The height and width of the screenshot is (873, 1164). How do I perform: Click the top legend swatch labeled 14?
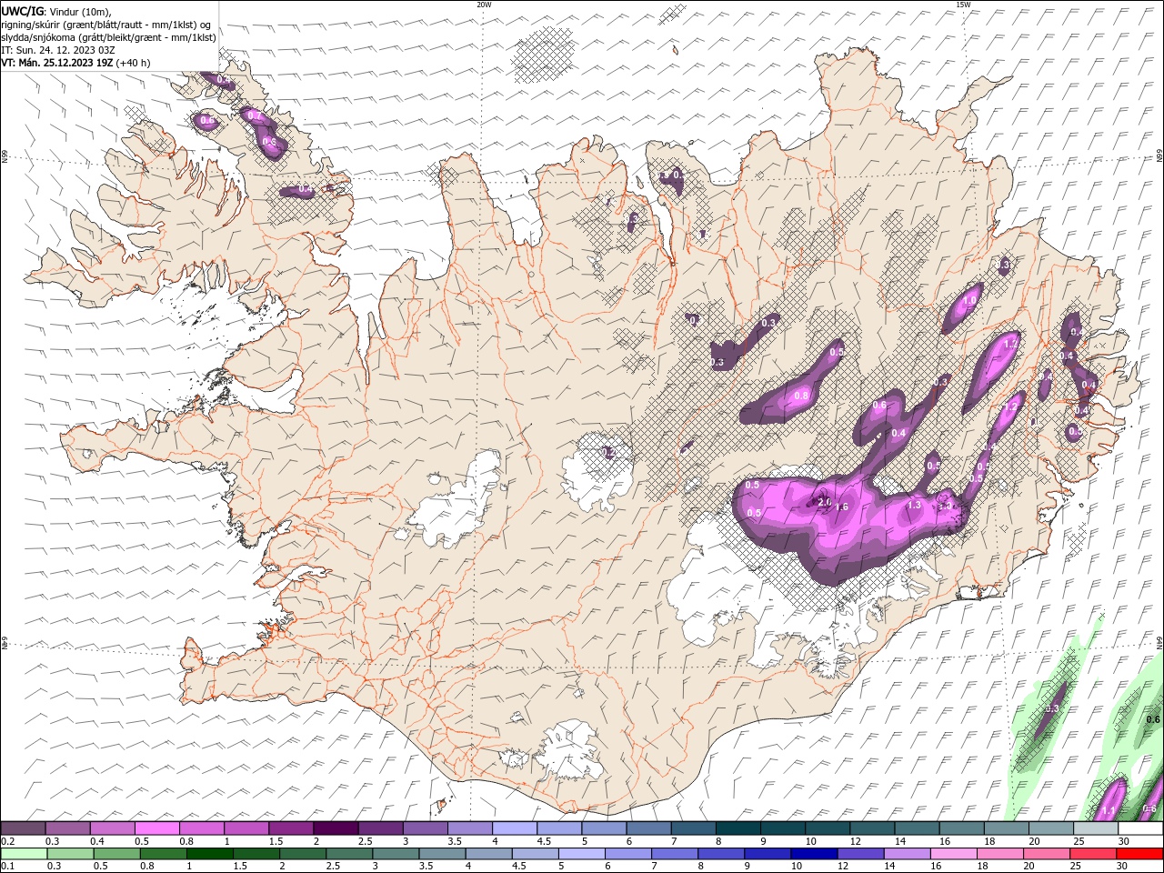pos(915,828)
